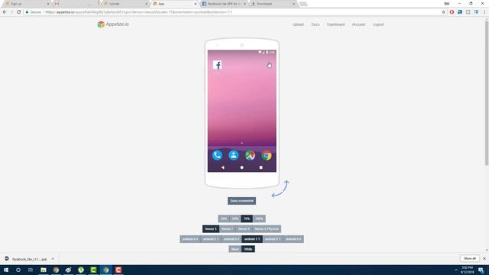This screenshot has width=489, height=275.
Task: Open the Facebook app icon on emulator
Action: point(217,65)
